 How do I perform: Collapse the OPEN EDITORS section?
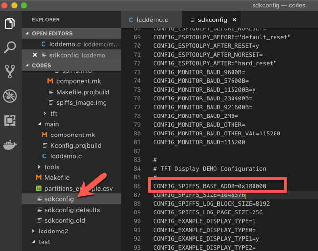click(72, 33)
